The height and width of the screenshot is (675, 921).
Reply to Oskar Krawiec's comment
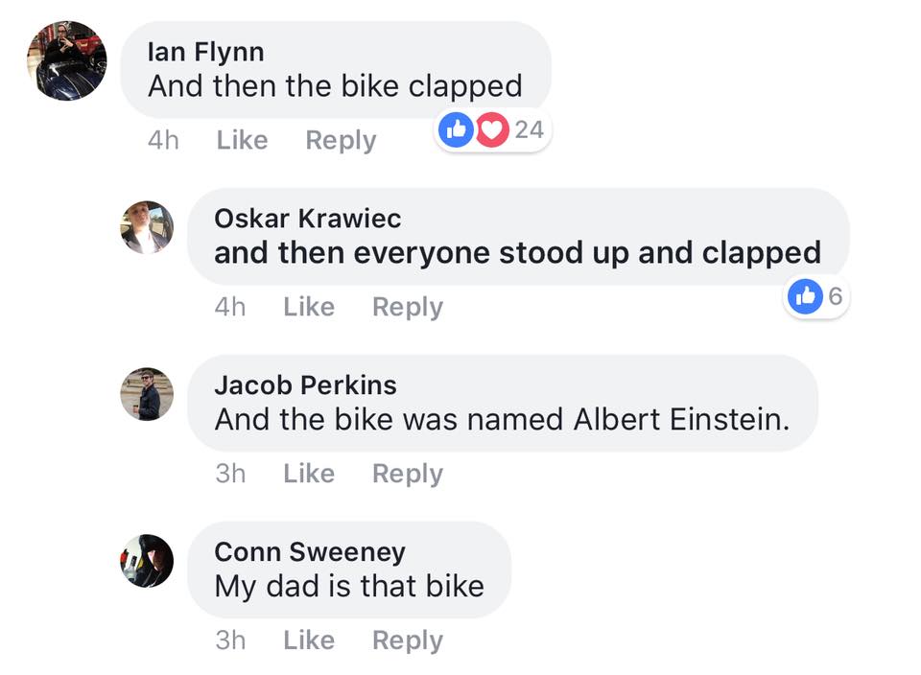[408, 308]
